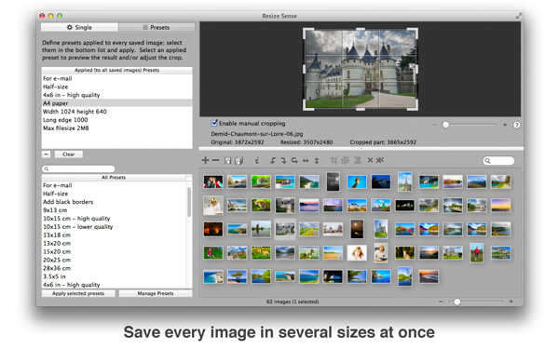Click the minus icon in the image toolbar

point(215,160)
